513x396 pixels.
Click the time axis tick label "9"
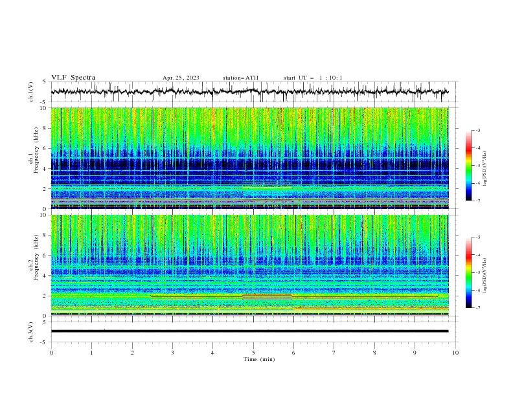(x=415, y=353)
